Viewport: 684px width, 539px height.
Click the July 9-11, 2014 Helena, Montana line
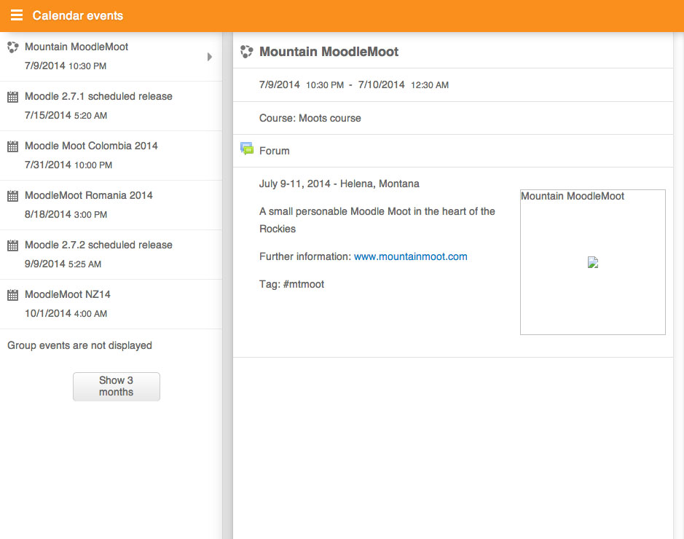click(x=339, y=184)
